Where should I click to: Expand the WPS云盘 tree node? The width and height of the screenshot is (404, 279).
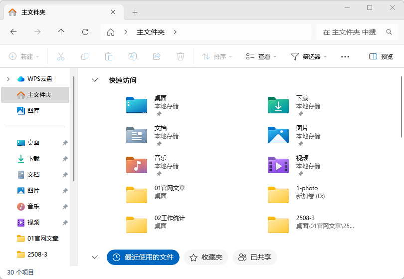[x=8, y=79]
